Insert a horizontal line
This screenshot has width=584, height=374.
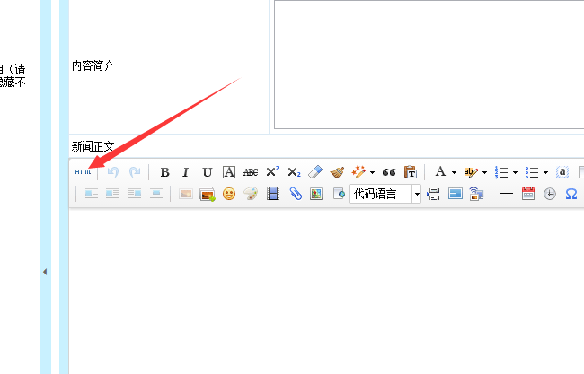click(507, 194)
